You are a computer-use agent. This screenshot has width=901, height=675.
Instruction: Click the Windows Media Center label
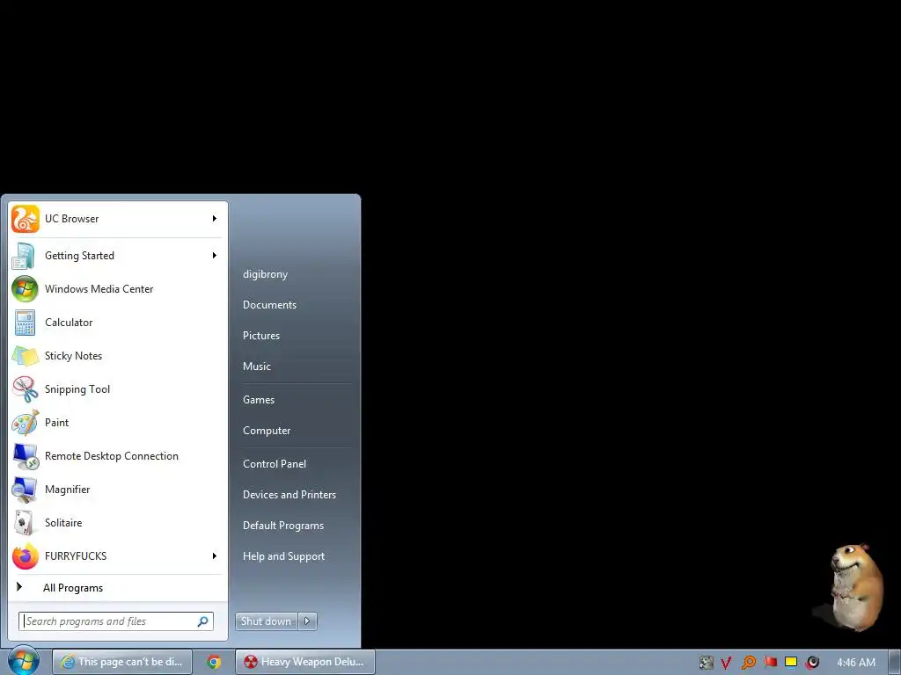pyautogui.click(x=99, y=288)
